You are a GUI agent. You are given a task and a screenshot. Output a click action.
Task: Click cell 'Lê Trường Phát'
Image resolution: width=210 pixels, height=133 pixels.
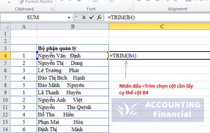click(73, 70)
